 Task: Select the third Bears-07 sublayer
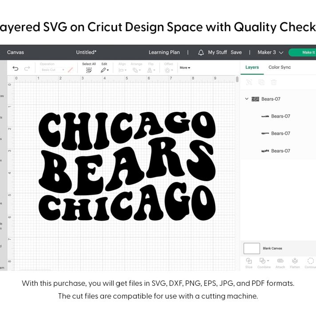(278, 151)
